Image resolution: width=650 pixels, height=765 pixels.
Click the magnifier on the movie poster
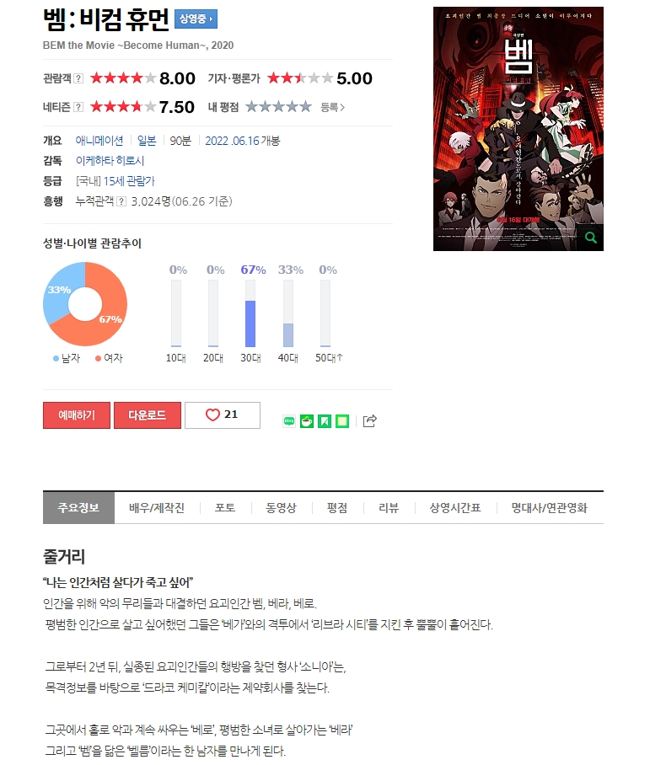pos(590,238)
